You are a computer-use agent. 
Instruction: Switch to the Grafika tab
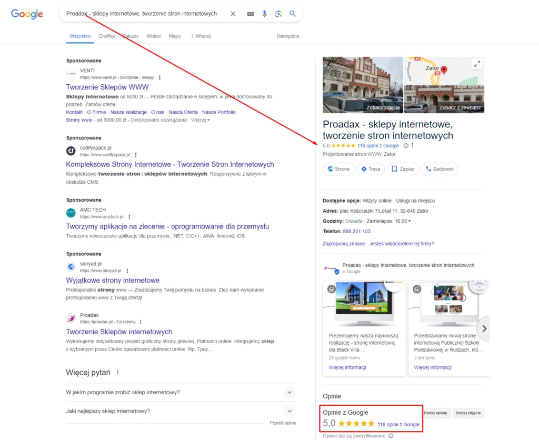(x=106, y=36)
